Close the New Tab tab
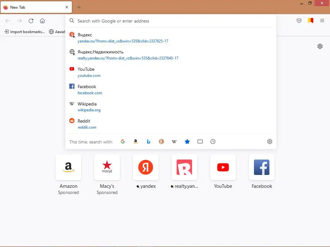330x247 pixels. pos(67,7)
